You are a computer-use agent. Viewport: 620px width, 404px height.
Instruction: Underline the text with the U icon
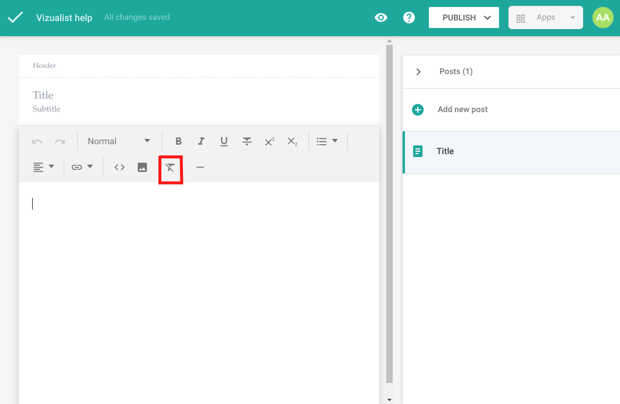pyautogui.click(x=224, y=141)
